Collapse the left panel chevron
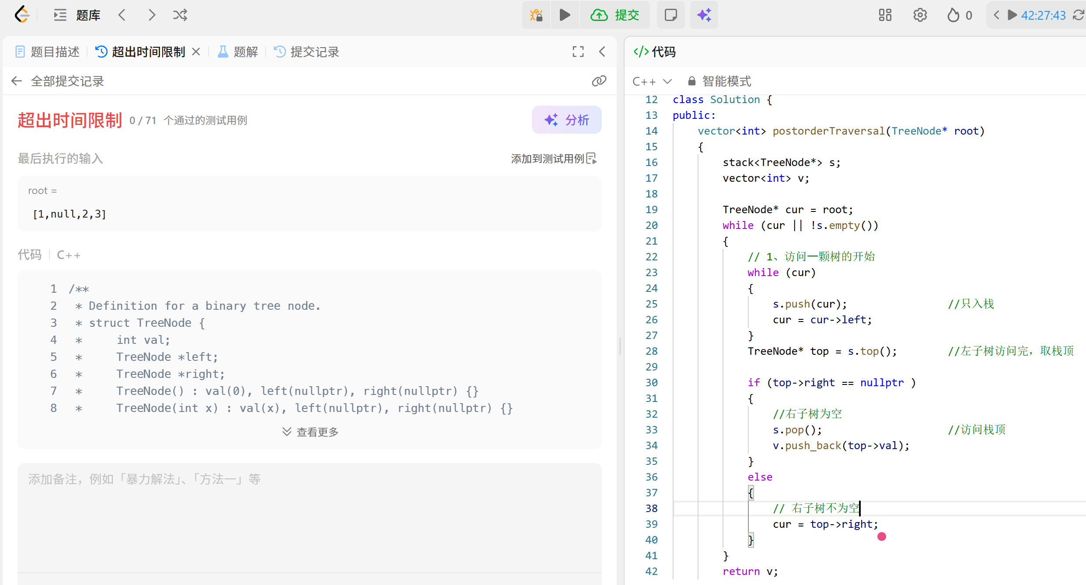 (602, 52)
